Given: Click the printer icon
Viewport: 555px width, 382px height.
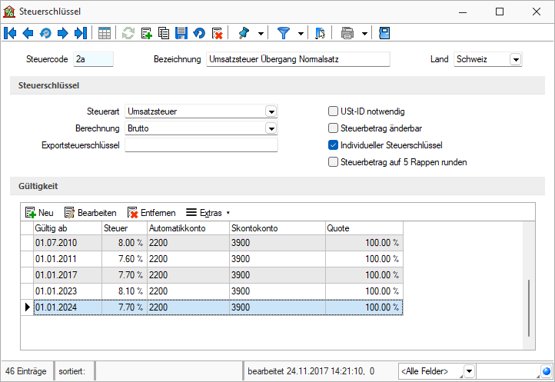Looking at the screenshot, I should coord(347,33).
